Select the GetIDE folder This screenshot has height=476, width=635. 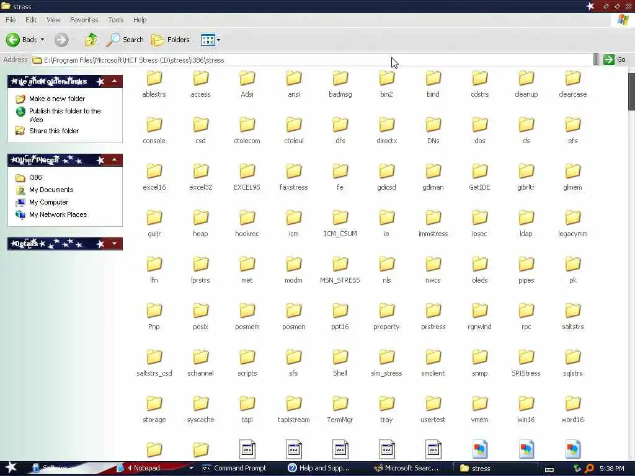coord(479,177)
